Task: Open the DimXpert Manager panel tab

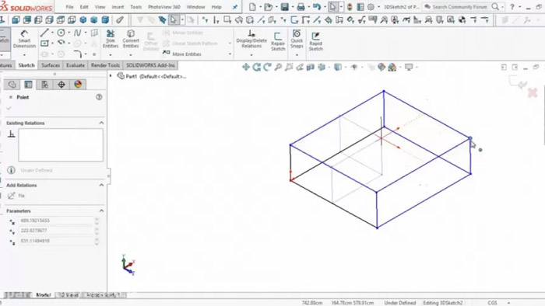Action: (62, 85)
